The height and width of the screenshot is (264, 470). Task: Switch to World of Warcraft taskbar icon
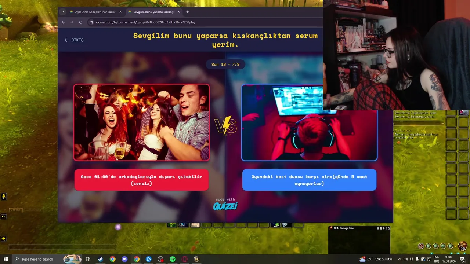point(196,259)
